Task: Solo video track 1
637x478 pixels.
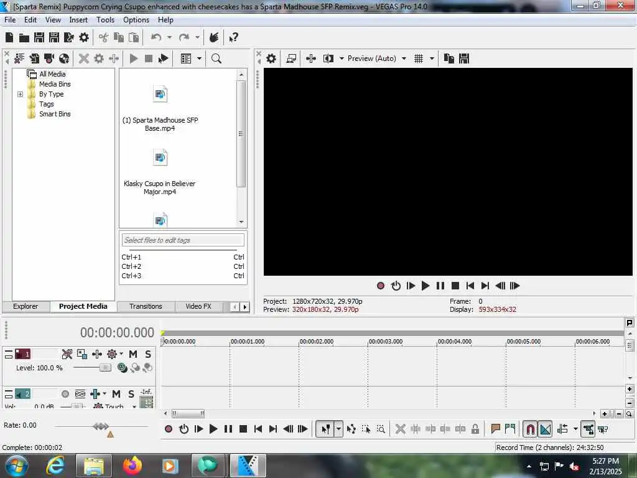Action: pos(148,354)
